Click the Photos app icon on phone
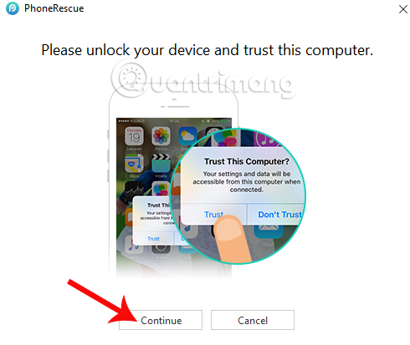 (x=161, y=136)
